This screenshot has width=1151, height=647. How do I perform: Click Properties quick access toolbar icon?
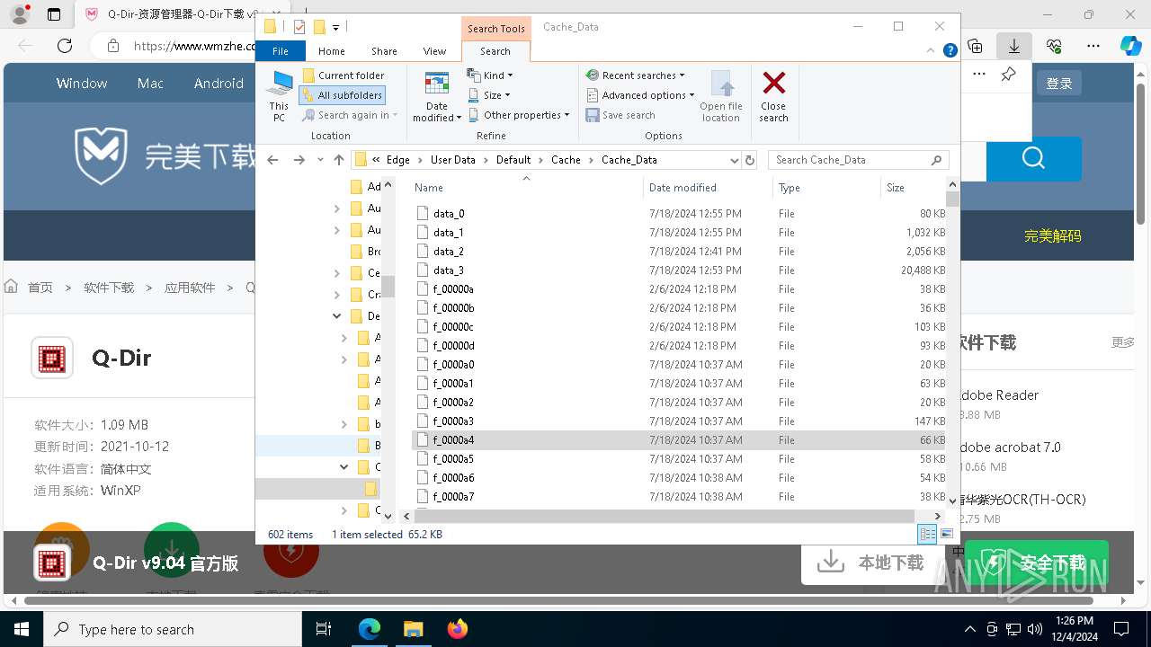click(x=299, y=27)
